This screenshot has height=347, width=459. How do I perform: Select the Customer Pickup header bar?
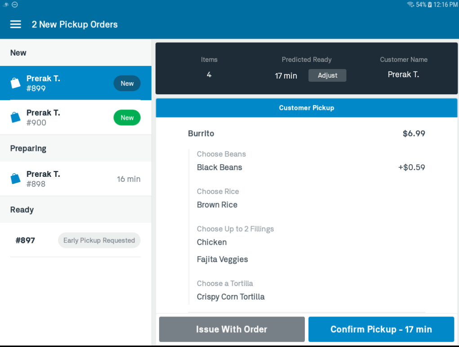point(306,108)
